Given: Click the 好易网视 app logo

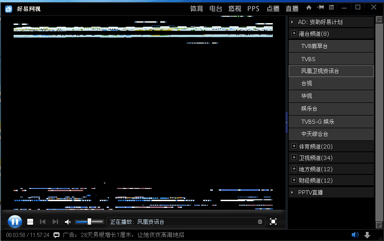Looking at the screenshot, I should [9, 9].
